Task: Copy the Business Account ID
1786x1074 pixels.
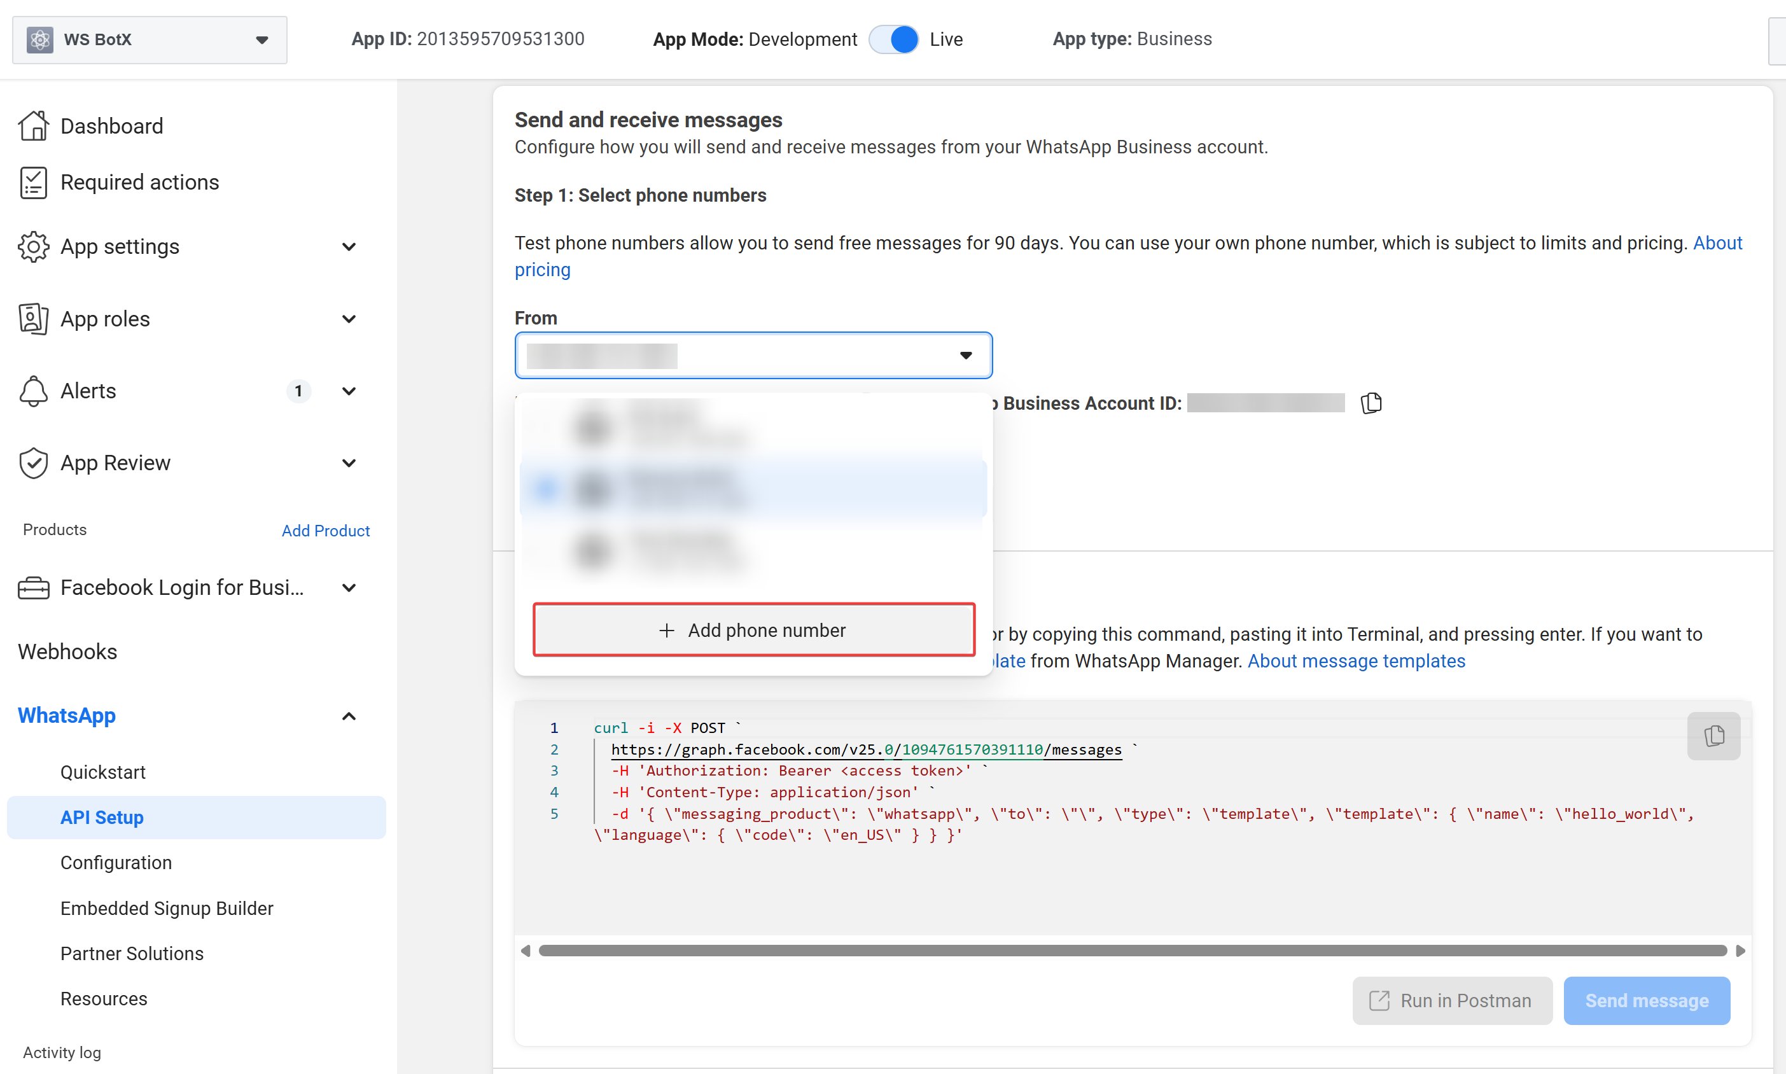Action: (1371, 403)
